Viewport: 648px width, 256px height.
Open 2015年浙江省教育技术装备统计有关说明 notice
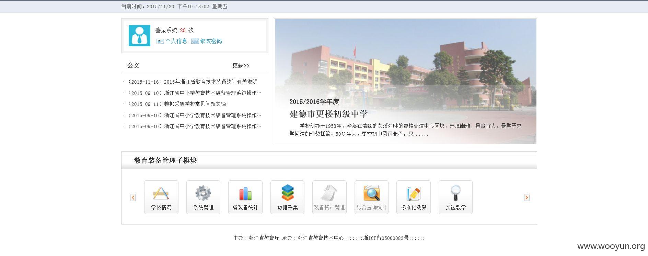point(210,82)
